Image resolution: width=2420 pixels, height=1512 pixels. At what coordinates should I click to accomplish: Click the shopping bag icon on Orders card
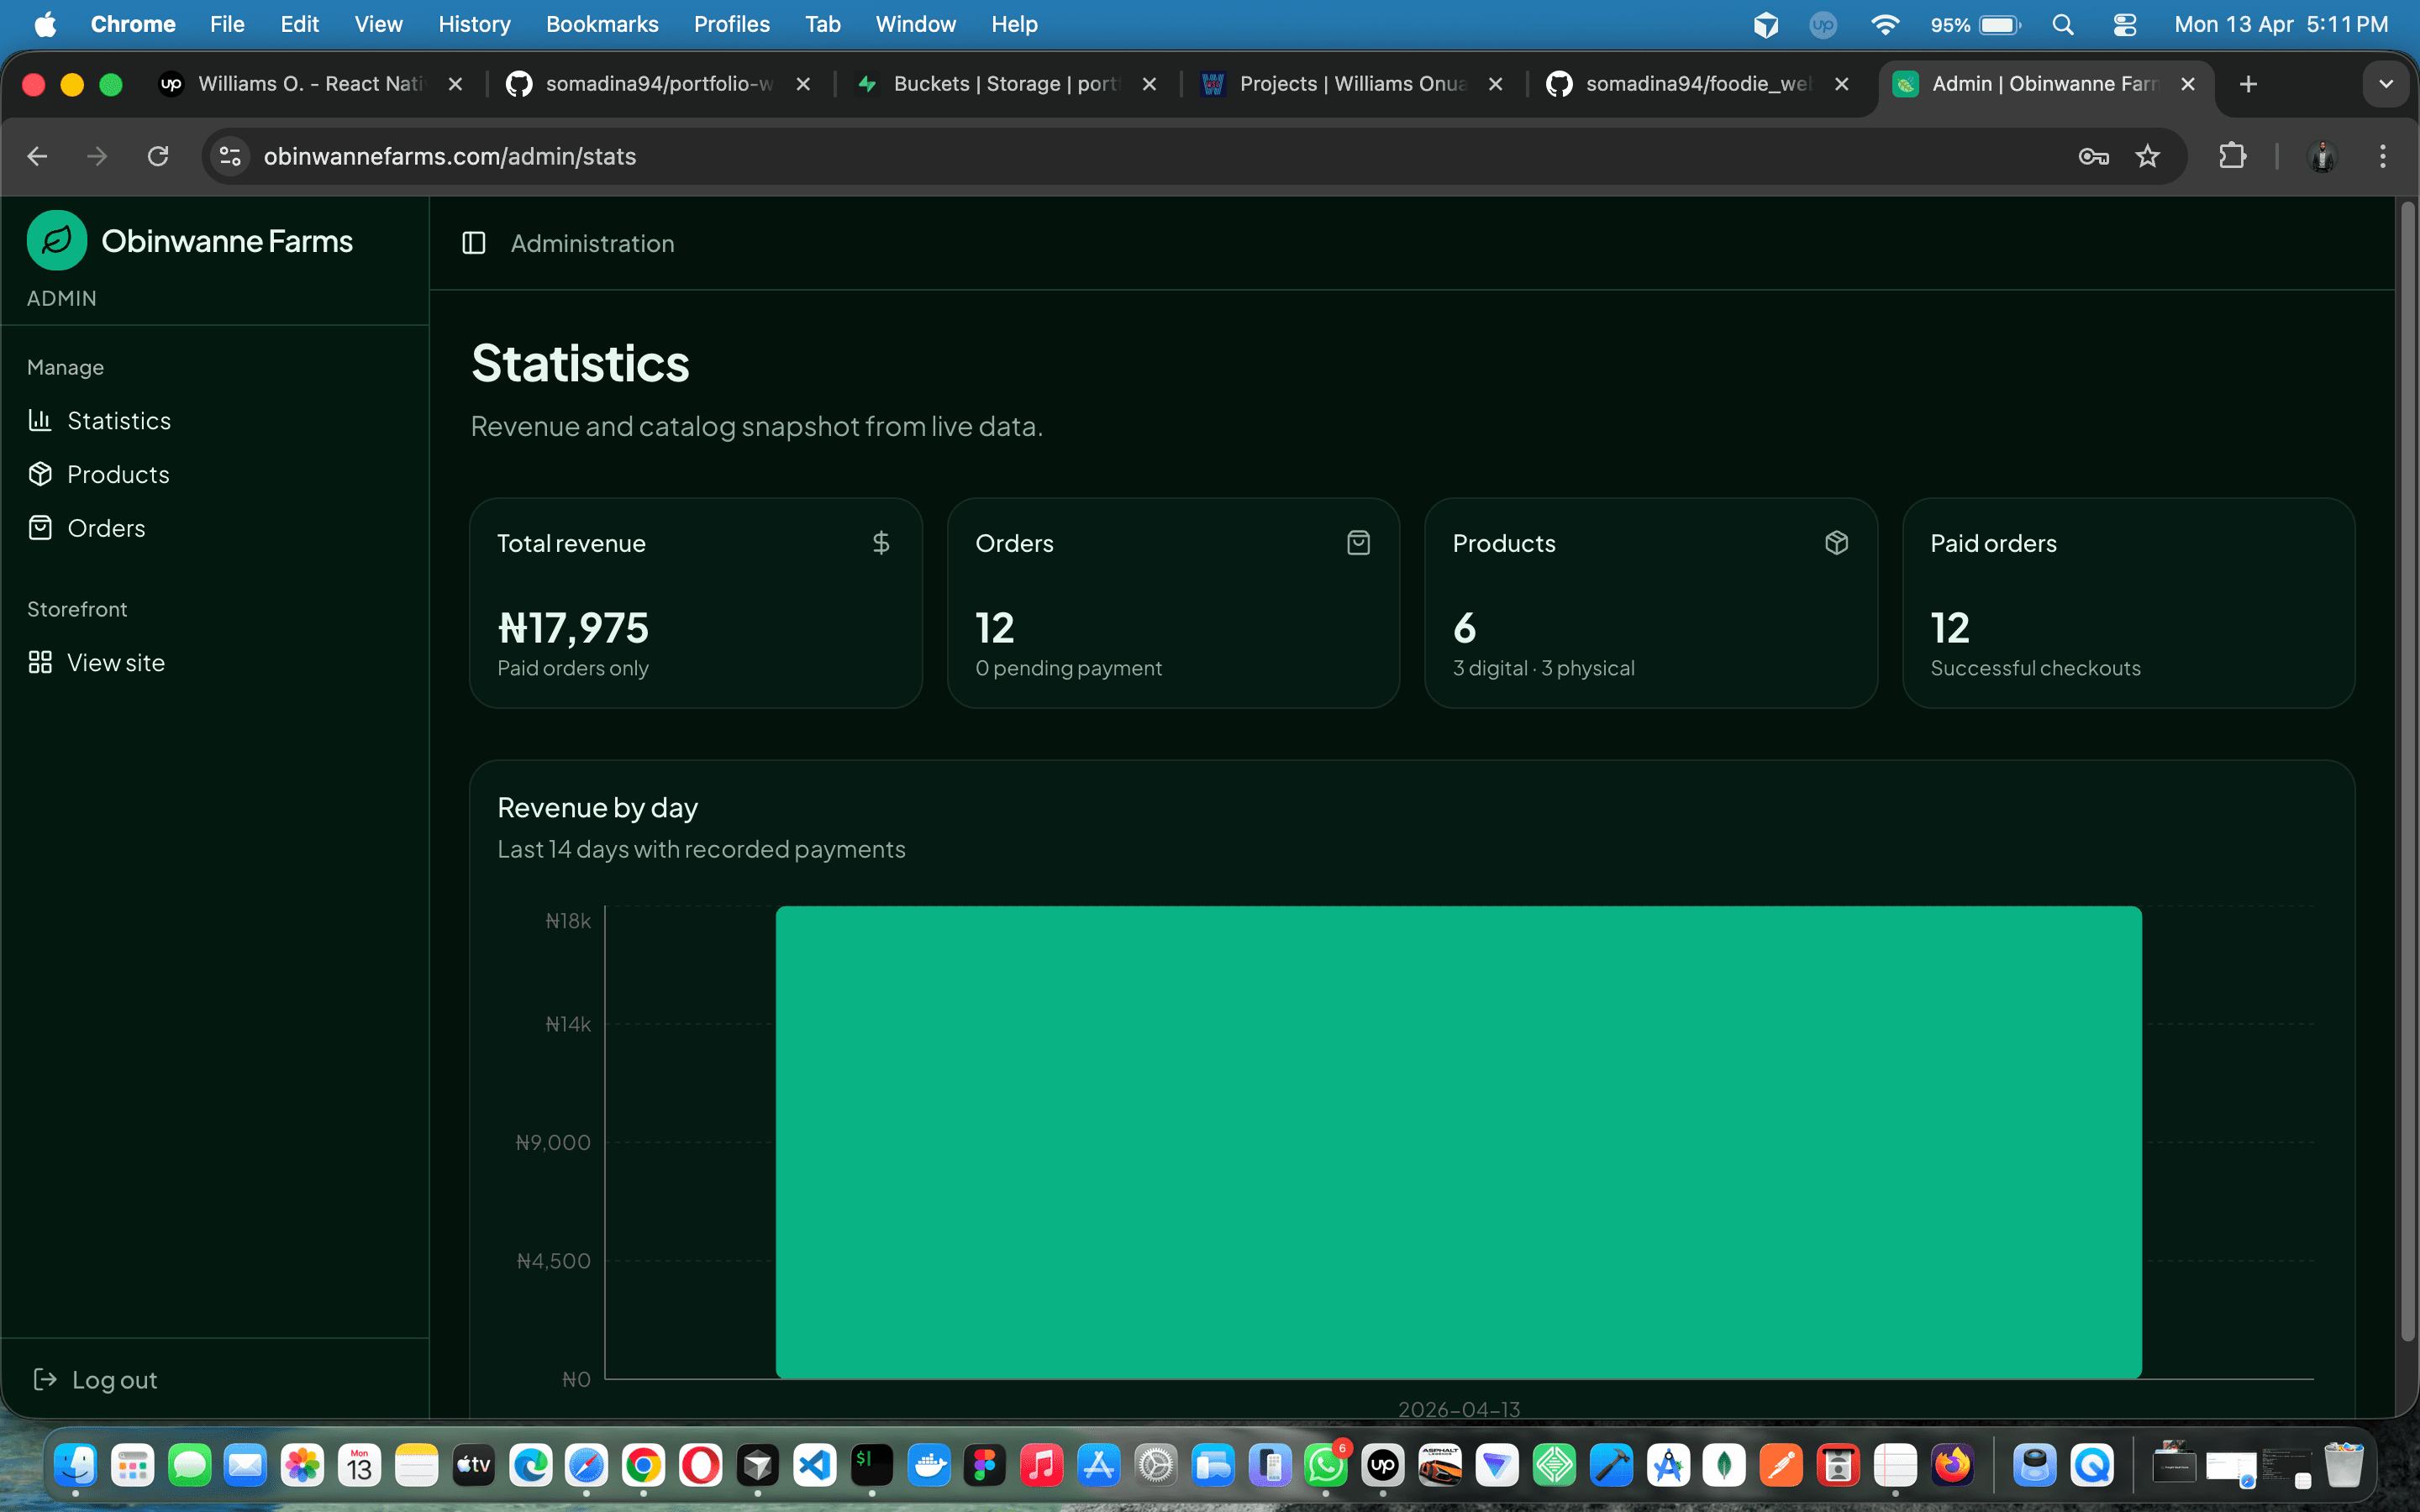point(1358,543)
